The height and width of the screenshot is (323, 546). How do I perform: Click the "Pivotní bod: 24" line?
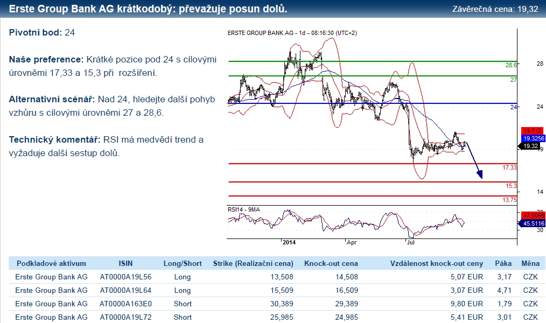pyautogui.click(x=42, y=33)
